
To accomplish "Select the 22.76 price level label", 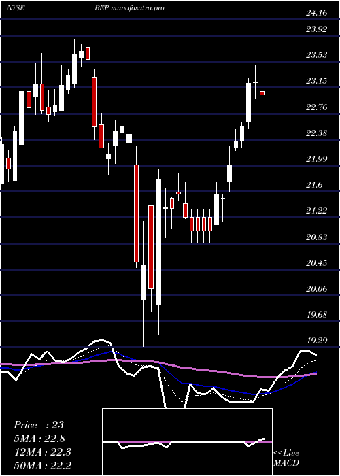I will pyautogui.click(x=317, y=107).
